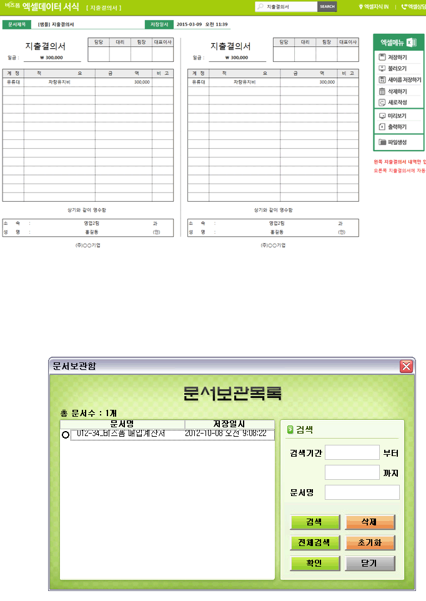Click the 출력하기 print icon
Viewport: 426px width, 601px height.
(x=382, y=127)
